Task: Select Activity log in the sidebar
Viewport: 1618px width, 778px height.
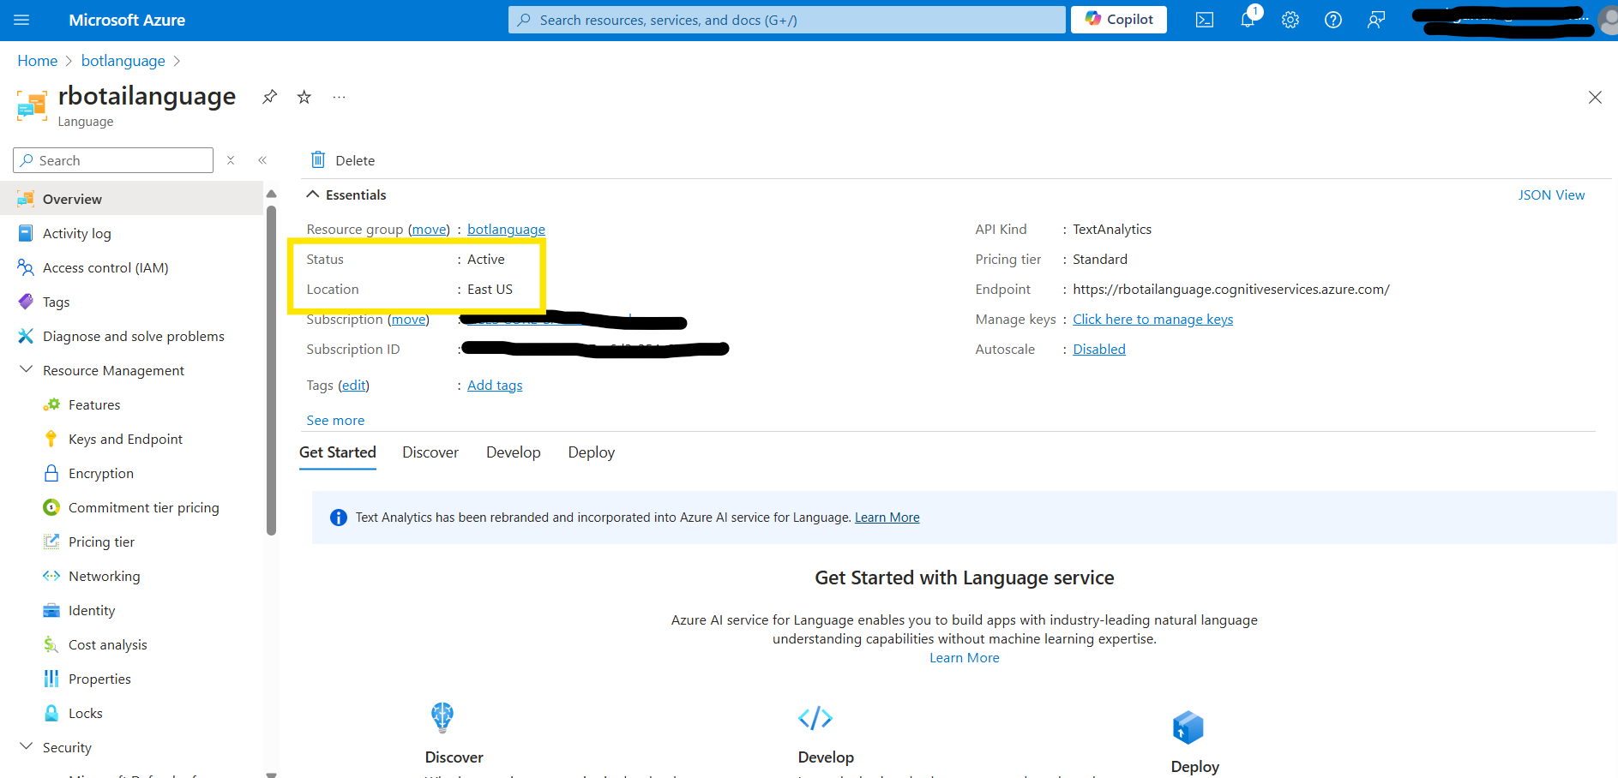Action: tap(77, 233)
